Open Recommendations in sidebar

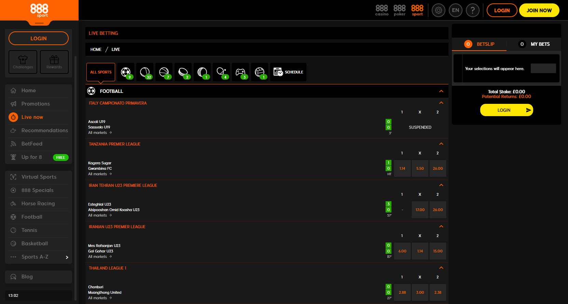tap(39, 130)
